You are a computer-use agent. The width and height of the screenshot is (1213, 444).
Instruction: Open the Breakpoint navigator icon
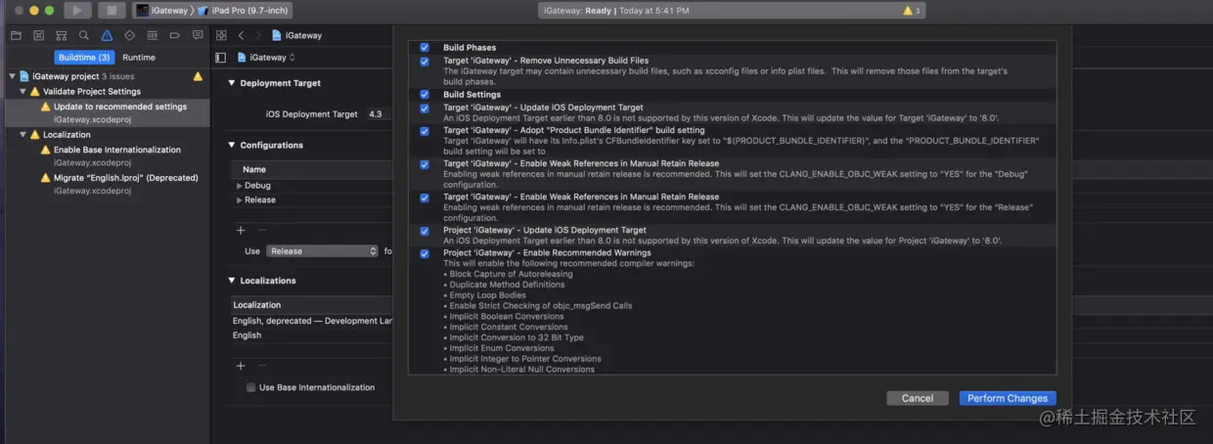pos(174,35)
